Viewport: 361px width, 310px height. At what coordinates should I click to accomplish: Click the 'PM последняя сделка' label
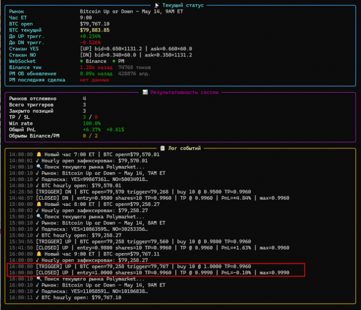coord(37,80)
